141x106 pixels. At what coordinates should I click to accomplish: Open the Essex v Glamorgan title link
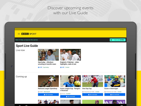pyautogui.click(x=111, y=89)
